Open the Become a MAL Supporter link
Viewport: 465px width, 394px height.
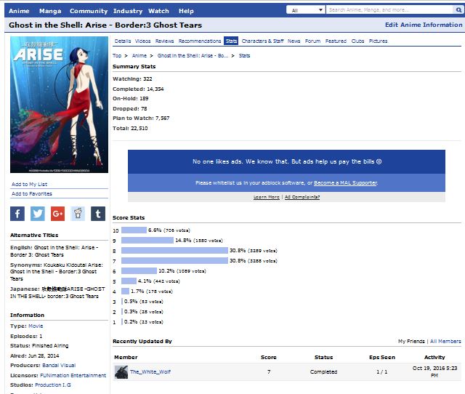[x=345, y=183]
